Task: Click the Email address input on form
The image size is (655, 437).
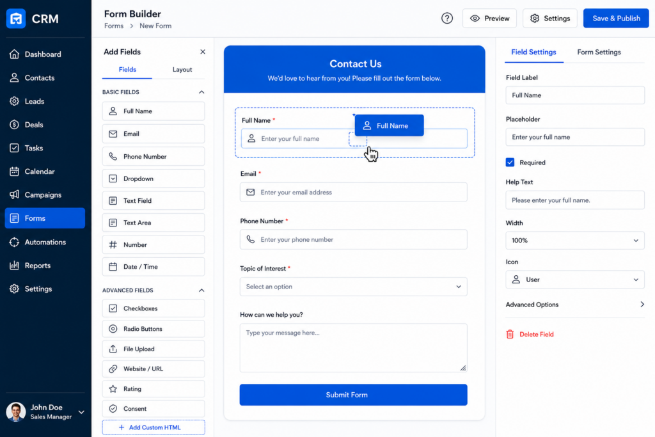Action: point(353,192)
